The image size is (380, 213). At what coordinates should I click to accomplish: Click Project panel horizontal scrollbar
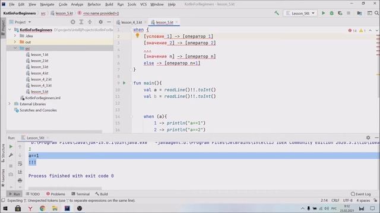point(54,132)
